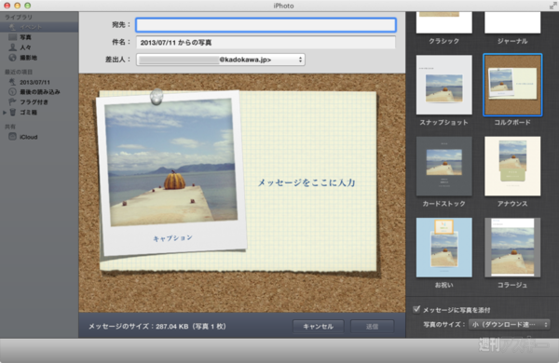The image size is (559, 363).
Task: Select the 2013/07/11 event icon
Action: point(12,82)
